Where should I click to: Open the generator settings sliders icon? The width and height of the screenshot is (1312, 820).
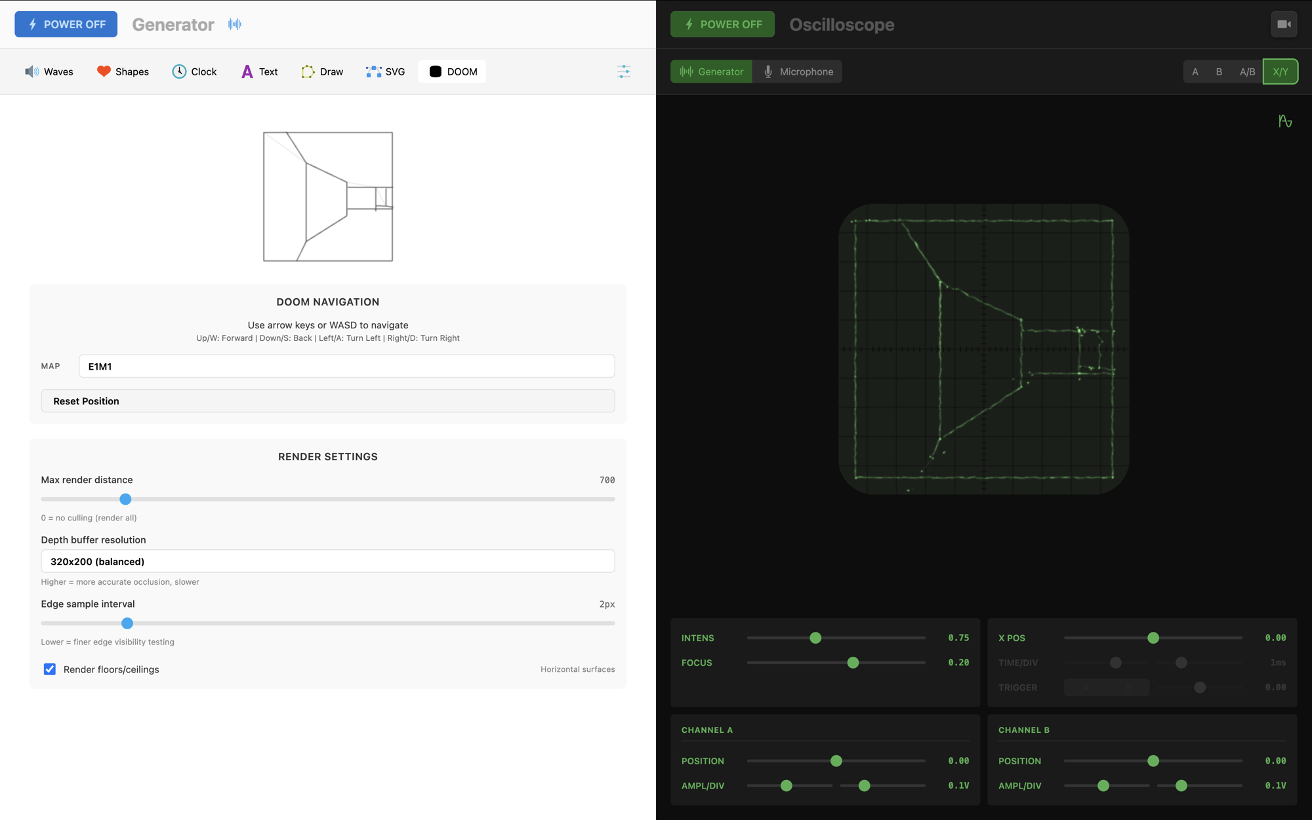(x=624, y=71)
